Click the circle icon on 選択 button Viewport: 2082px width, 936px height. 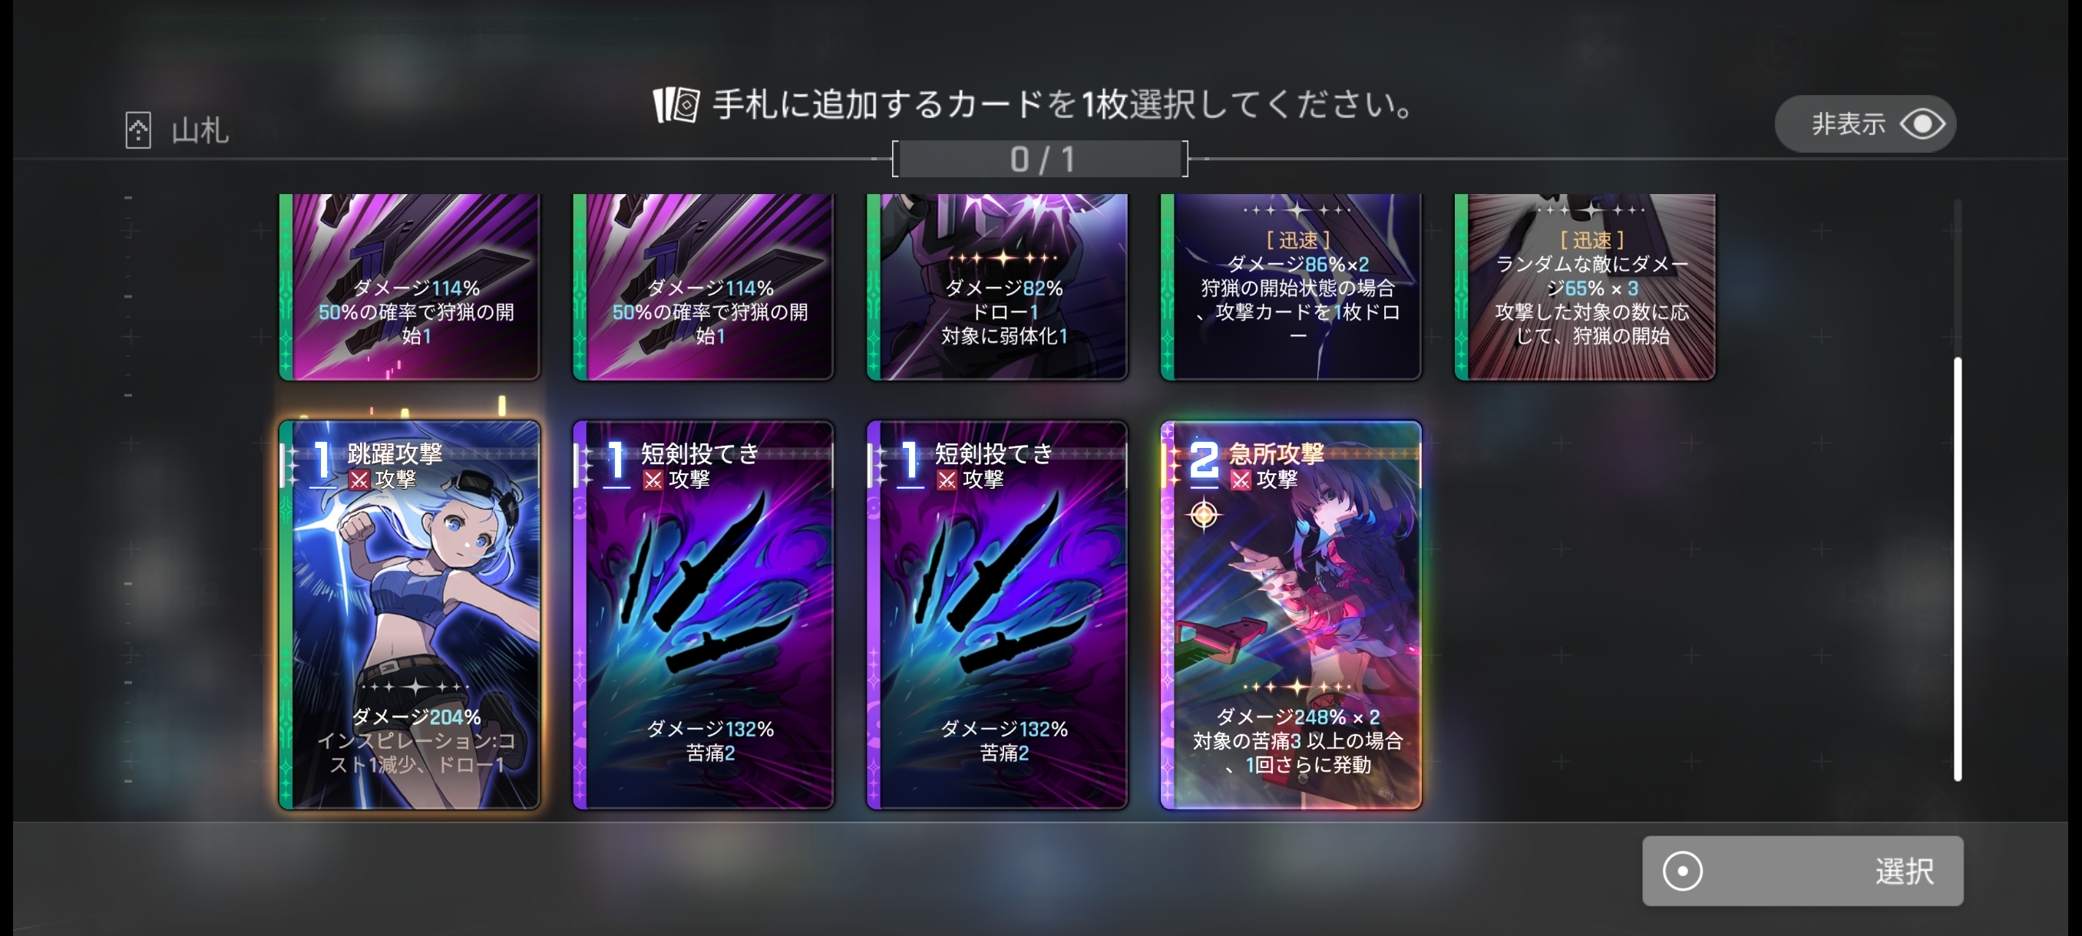click(x=1683, y=871)
